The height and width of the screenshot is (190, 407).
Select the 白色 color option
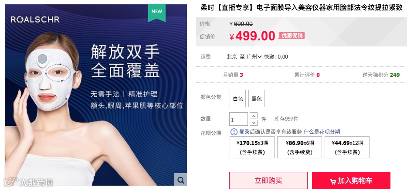tap(237, 98)
